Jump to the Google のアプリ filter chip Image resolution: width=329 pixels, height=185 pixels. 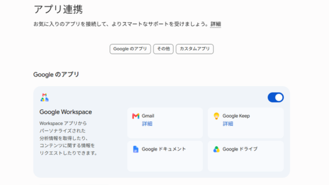pos(130,49)
